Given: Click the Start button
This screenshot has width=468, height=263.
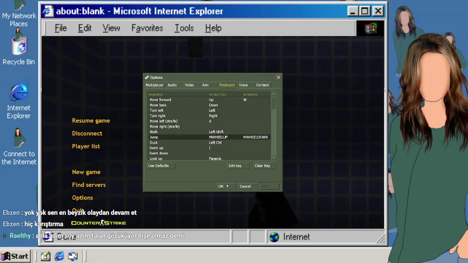Looking at the screenshot, I should pyautogui.click(x=15, y=256).
